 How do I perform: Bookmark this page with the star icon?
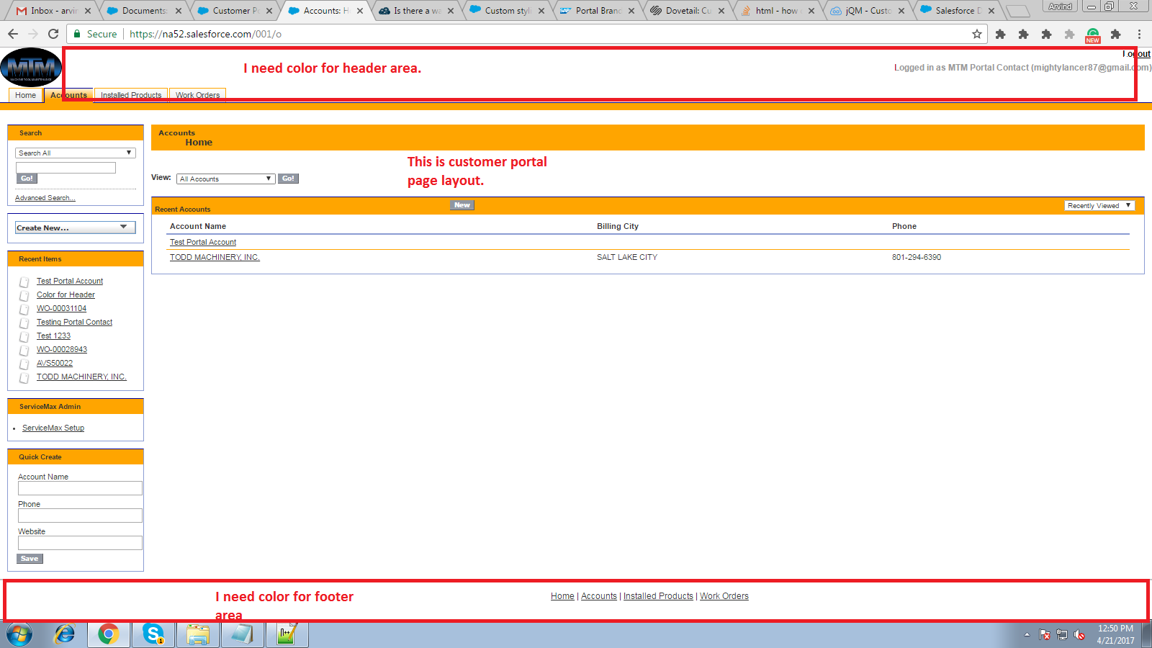977,34
